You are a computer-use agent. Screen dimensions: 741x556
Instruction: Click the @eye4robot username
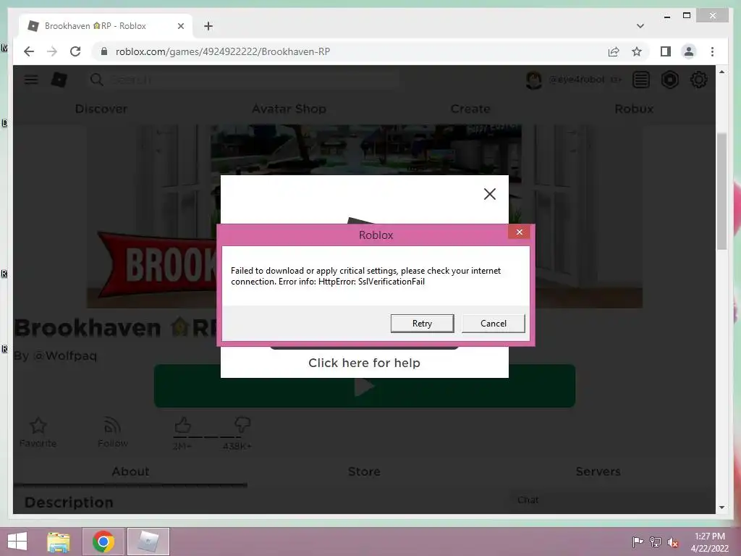(576, 80)
